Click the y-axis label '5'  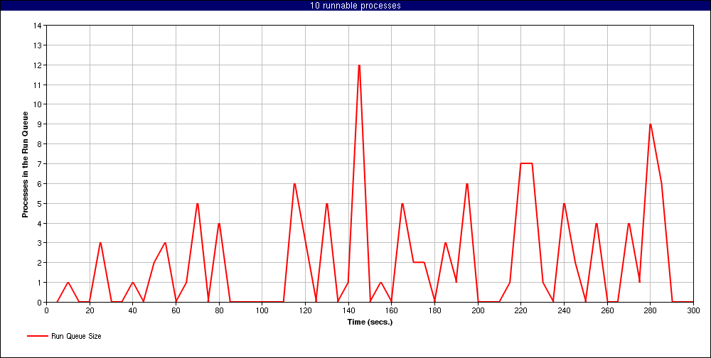click(39, 203)
